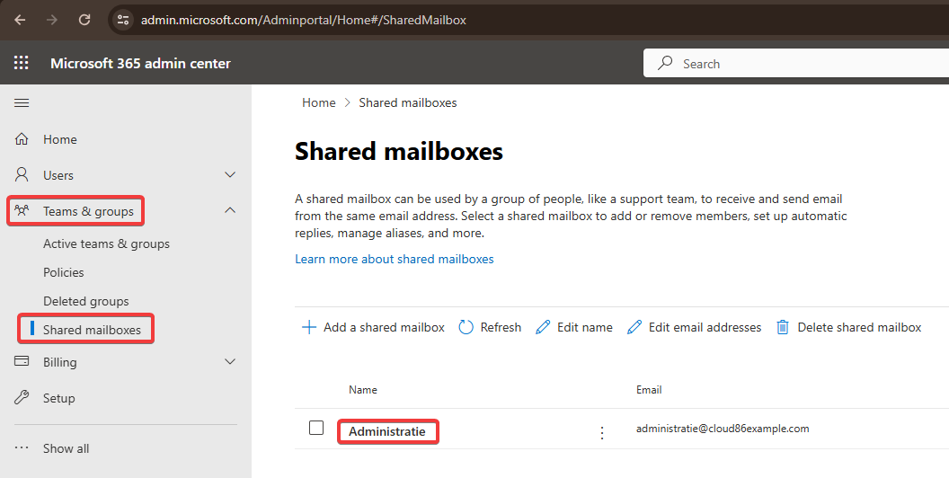Click the Home house icon in sidebar
Image resolution: width=949 pixels, height=478 pixels.
[x=22, y=139]
